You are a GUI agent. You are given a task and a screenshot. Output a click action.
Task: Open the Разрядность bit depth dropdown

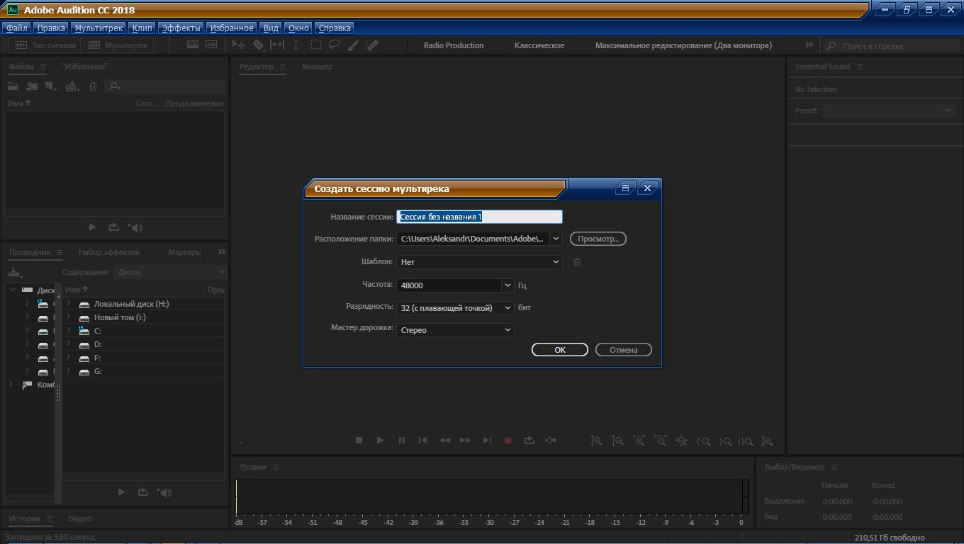tap(508, 308)
